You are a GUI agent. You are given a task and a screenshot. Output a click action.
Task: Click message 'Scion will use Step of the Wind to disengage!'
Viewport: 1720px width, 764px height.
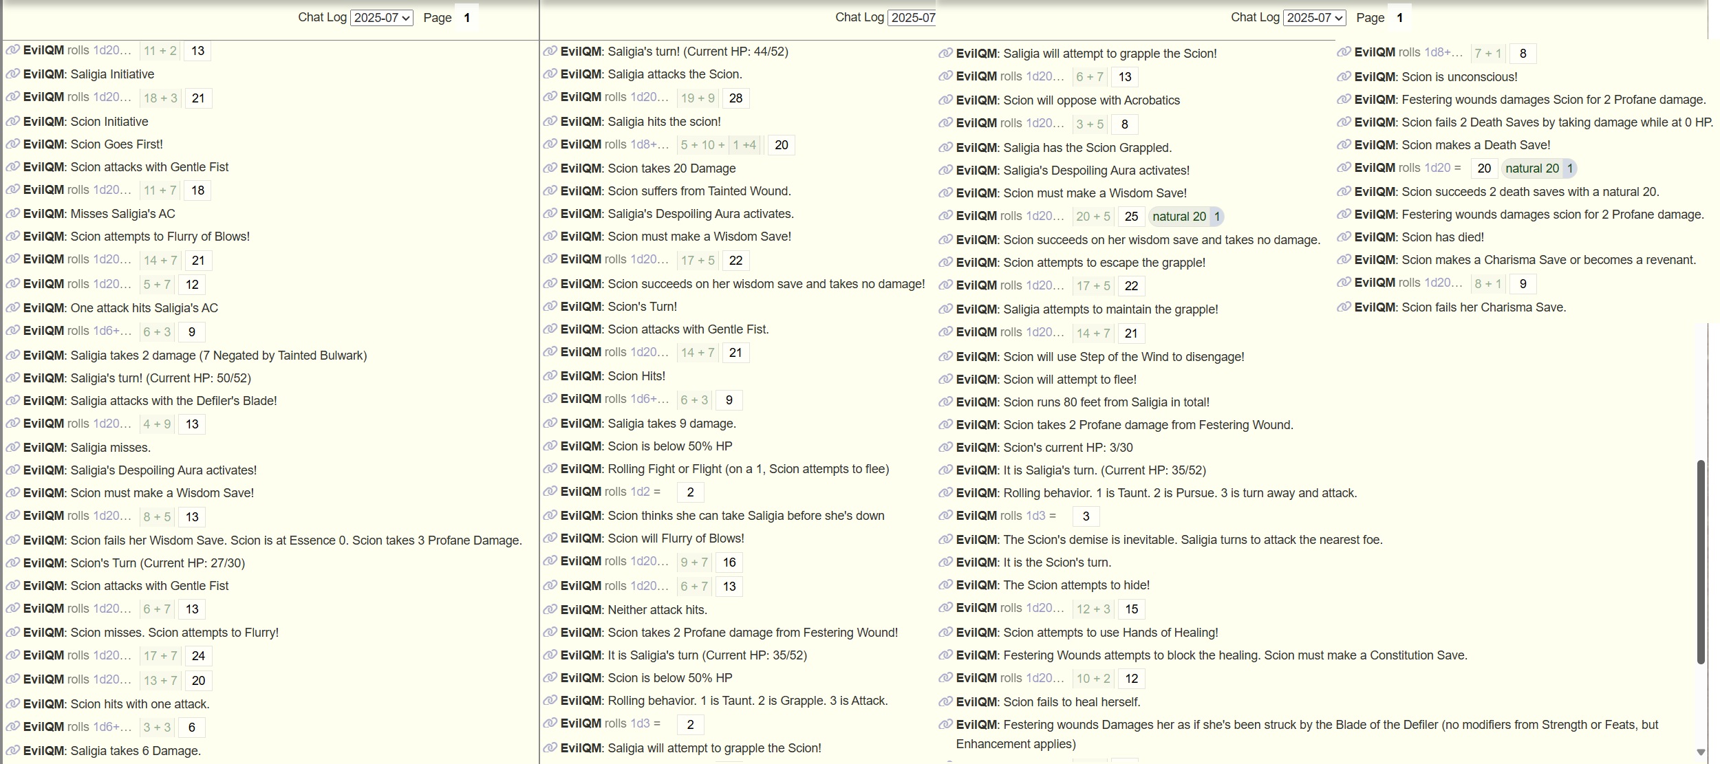tap(1124, 356)
